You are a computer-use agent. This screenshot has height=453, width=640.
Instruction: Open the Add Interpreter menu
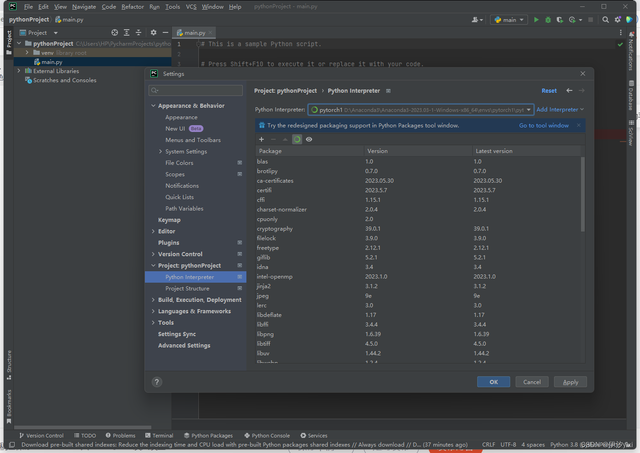560,110
